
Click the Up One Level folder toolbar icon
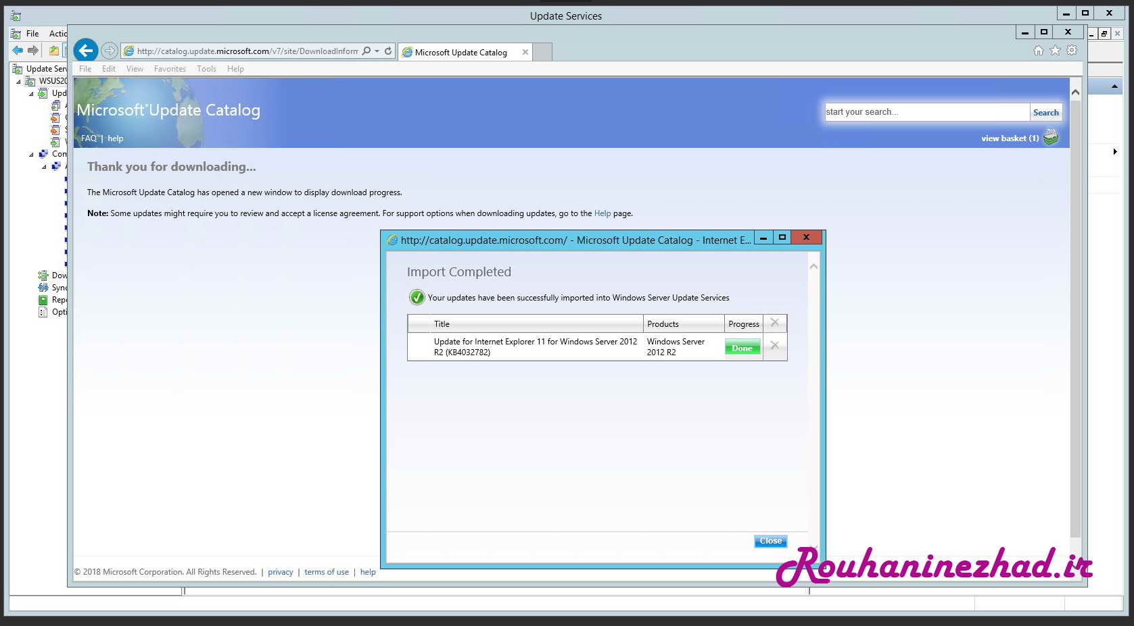click(x=53, y=51)
